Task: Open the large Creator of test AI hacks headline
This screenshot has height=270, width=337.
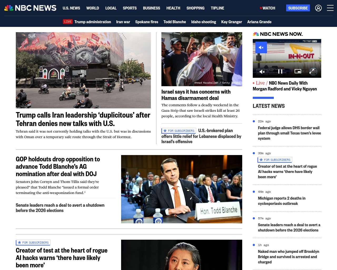Action: click(x=62, y=258)
